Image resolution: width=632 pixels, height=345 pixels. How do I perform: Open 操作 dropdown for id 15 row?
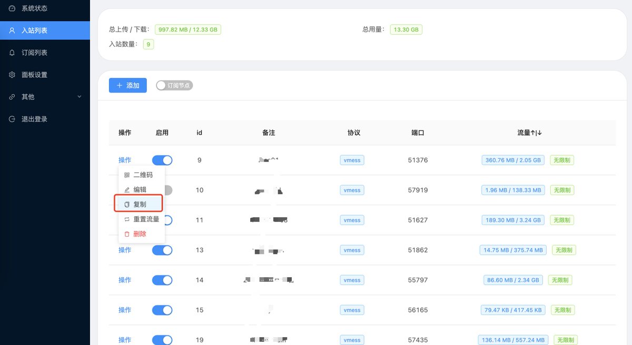click(125, 310)
